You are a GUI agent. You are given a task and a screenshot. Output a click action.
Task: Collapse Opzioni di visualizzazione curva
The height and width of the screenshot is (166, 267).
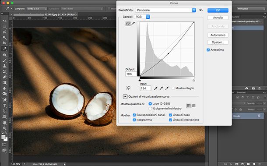[125, 96]
